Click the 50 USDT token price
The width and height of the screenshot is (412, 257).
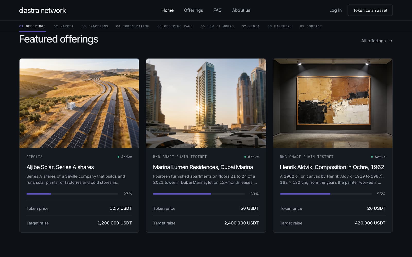[x=250, y=208]
